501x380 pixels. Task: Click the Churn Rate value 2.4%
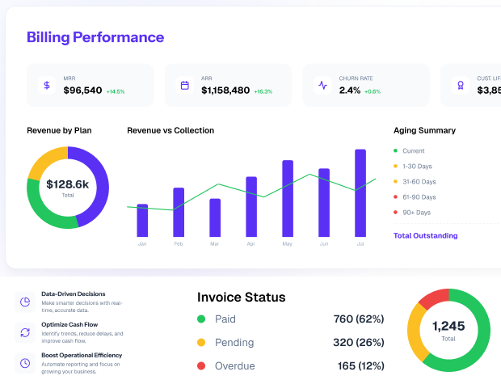350,91
